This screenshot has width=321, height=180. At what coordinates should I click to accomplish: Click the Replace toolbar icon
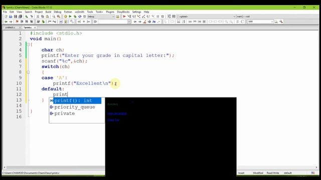click(59, 16)
